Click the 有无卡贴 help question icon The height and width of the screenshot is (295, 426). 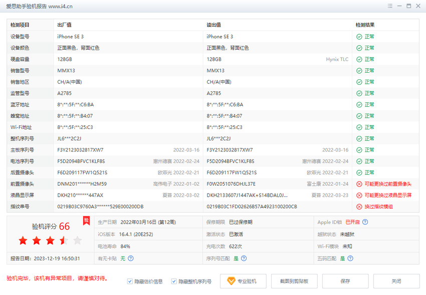(131, 258)
